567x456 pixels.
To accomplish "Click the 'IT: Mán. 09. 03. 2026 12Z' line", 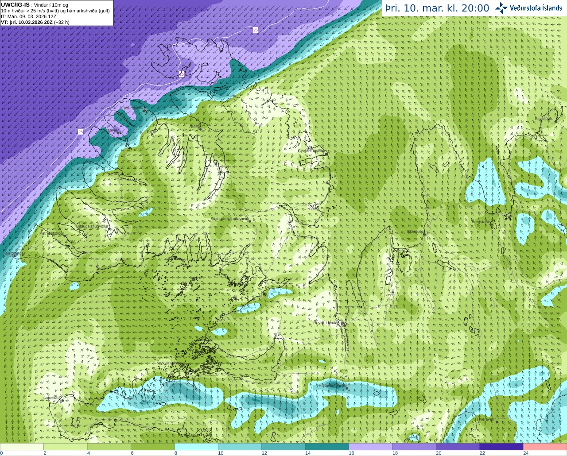I will pos(28,16).
